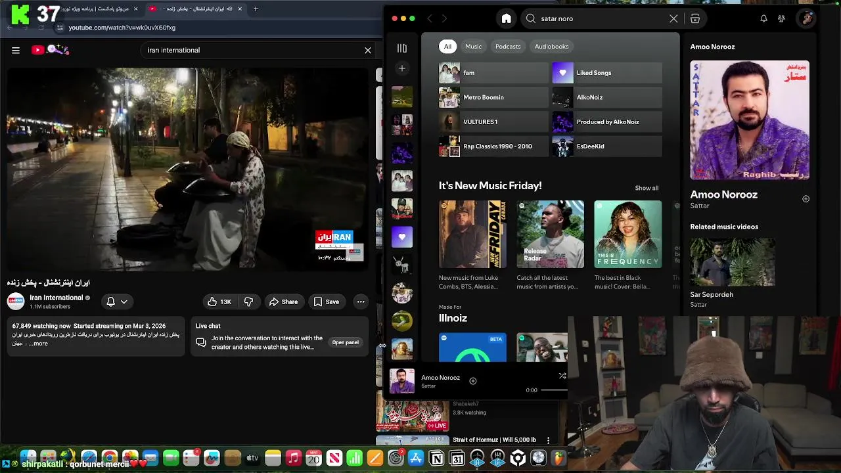Open Iran International channel name link
This screenshot has width=841, height=473.
tap(57, 298)
